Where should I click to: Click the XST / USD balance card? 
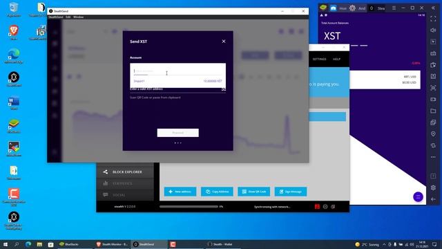pos(385,80)
